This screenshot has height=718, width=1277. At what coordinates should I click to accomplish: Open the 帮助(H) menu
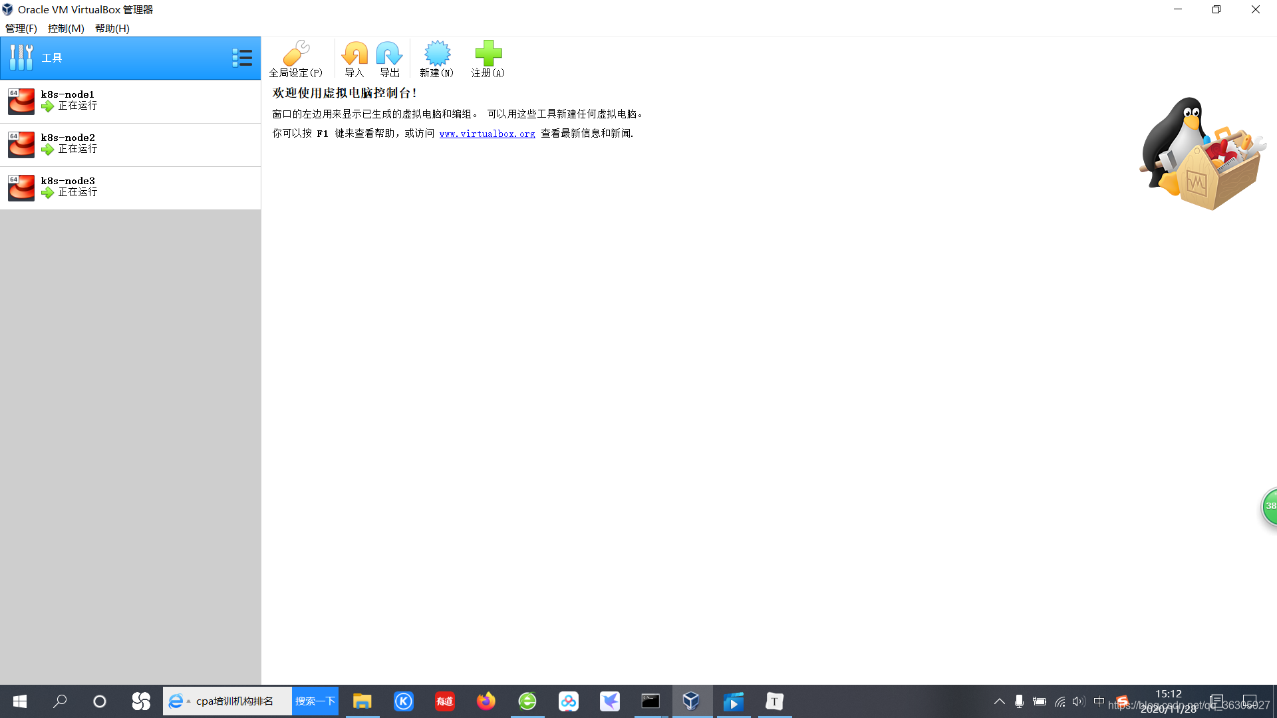(x=112, y=29)
